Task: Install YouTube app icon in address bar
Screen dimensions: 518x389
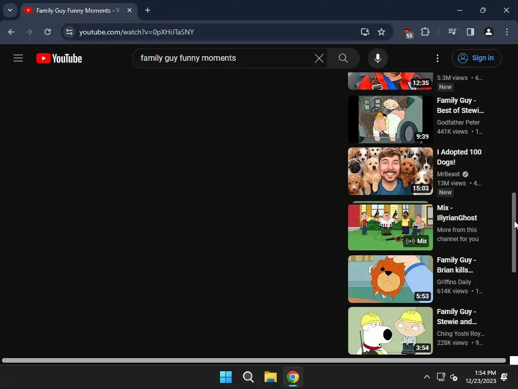Action: click(365, 32)
